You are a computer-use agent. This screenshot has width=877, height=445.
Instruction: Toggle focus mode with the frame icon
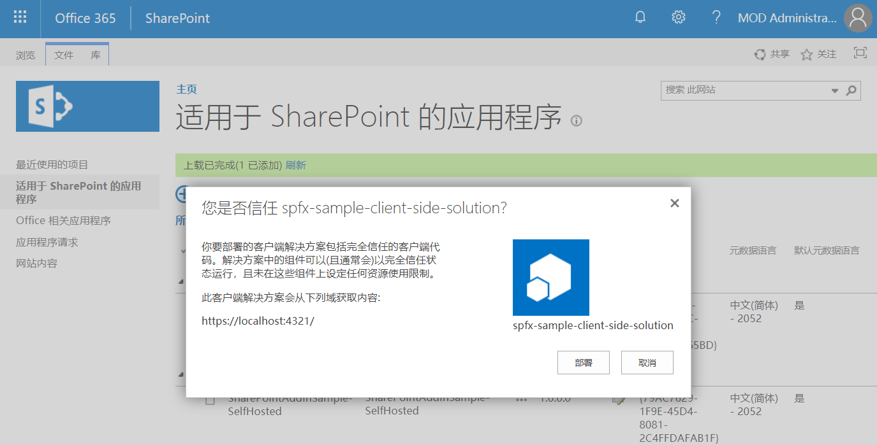pyautogui.click(x=860, y=53)
